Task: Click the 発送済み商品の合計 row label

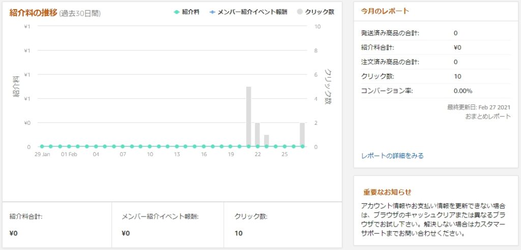Action: [x=390, y=33]
